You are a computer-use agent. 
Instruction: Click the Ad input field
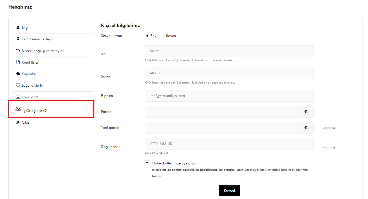point(229,51)
